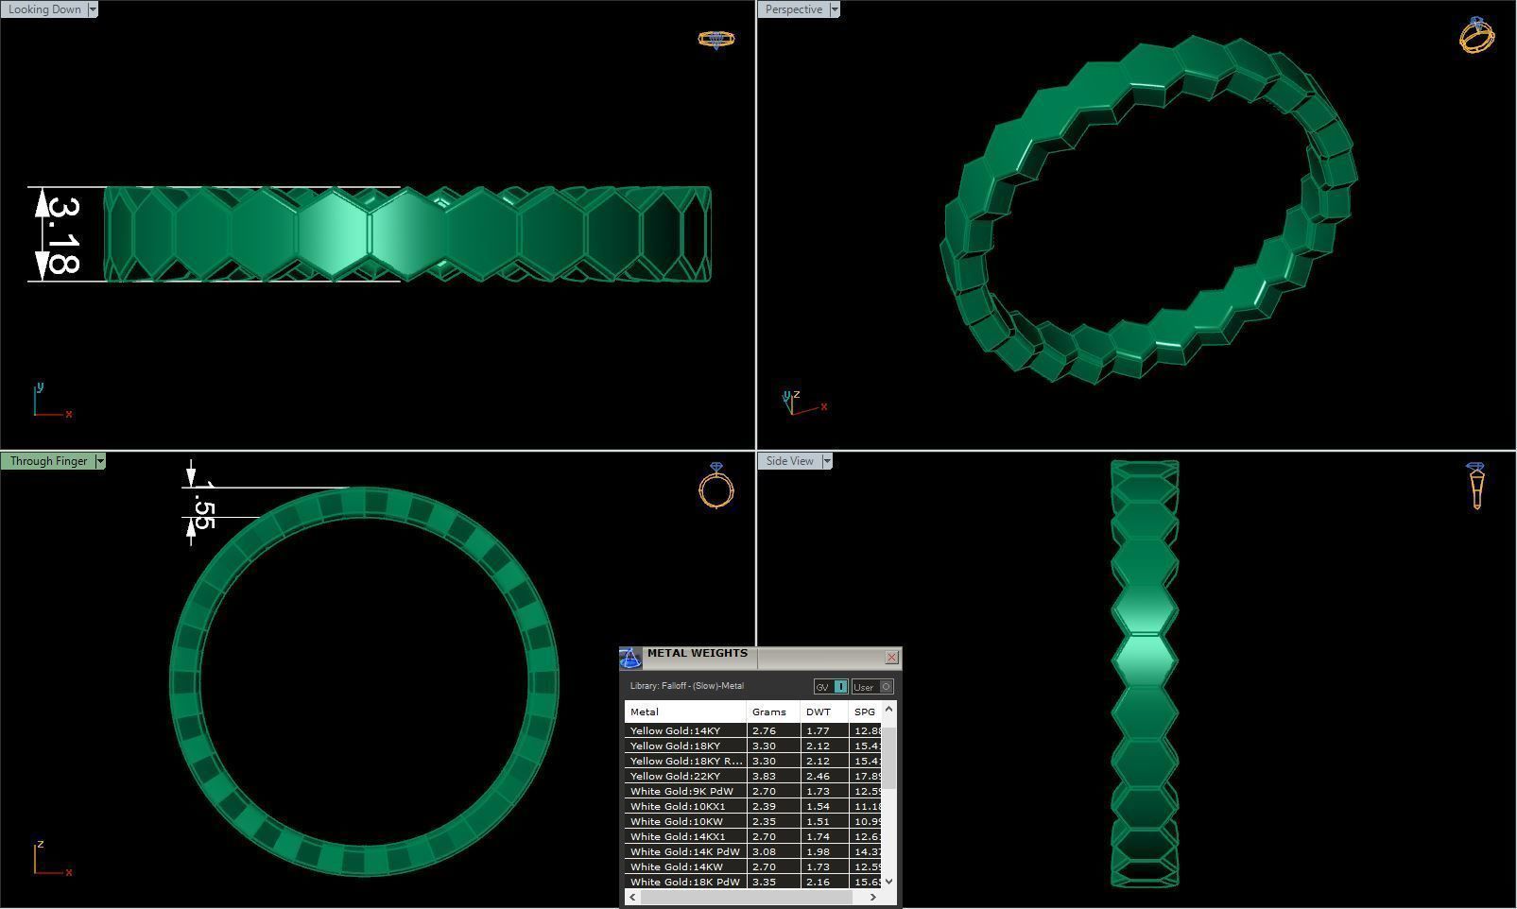Select the Yellow Gold:18KY row
The width and height of the screenshot is (1517, 909).
(x=752, y=746)
